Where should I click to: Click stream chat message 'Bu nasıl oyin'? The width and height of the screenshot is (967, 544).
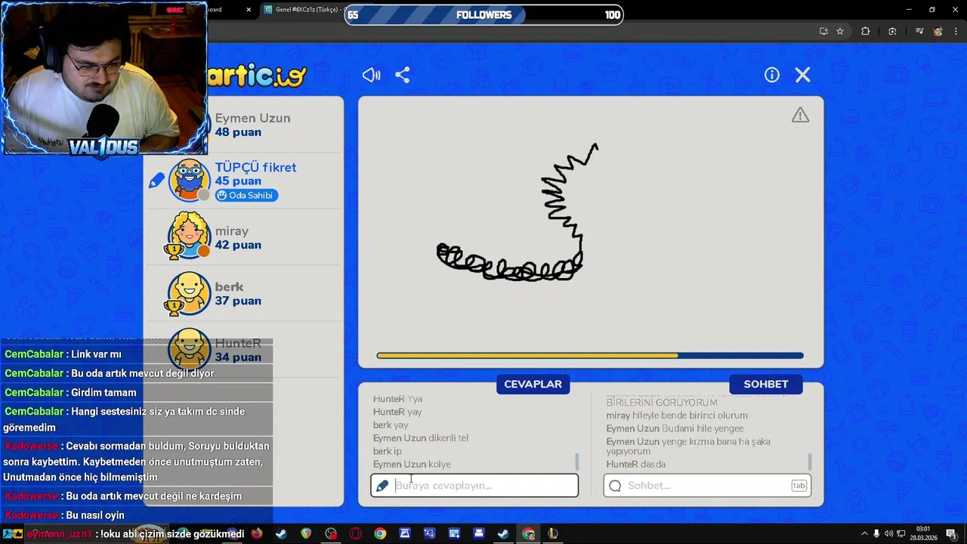[95, 515]
